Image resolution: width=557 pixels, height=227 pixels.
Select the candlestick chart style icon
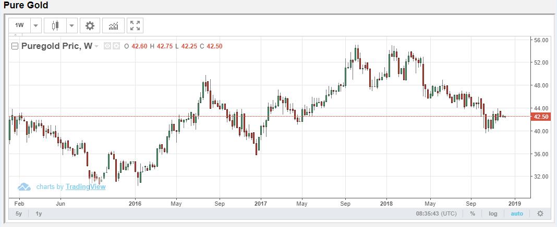(x=56, y=26)
